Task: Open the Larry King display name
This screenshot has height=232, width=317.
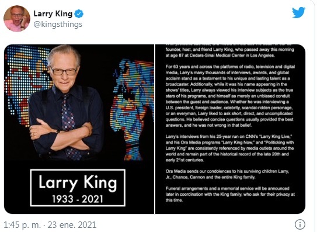Action: (53, 14)
